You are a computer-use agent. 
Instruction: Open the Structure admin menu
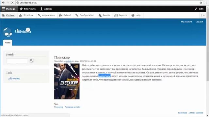pyautogui.click(x=26, y=15)
